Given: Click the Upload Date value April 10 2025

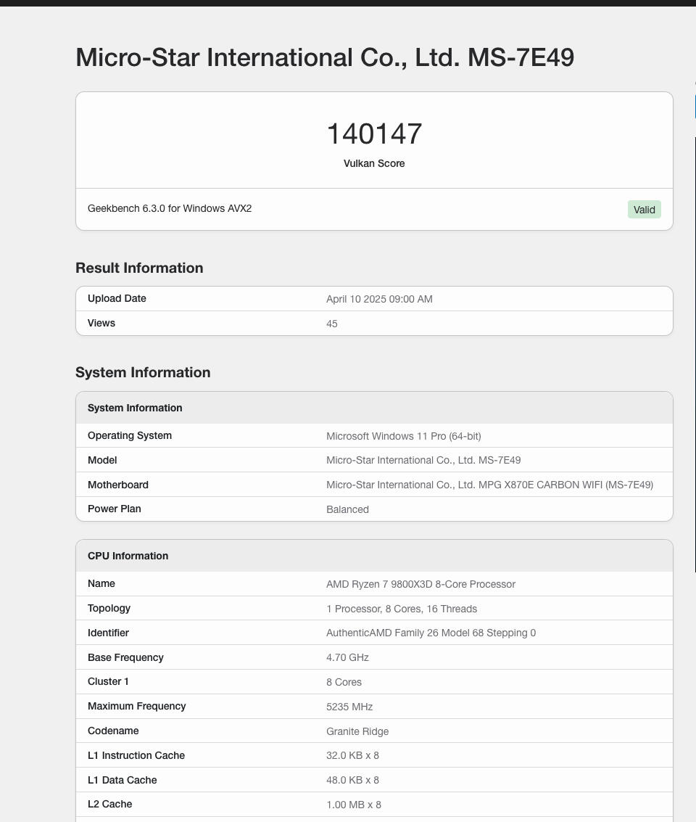Looking at the screenshot, I should coord(379,299).
